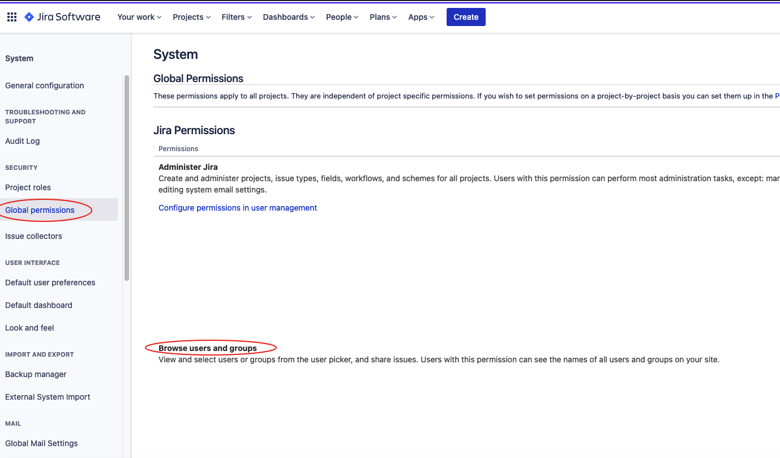
Task: Click the Global Permissions heading
Action: coord(198,79)
